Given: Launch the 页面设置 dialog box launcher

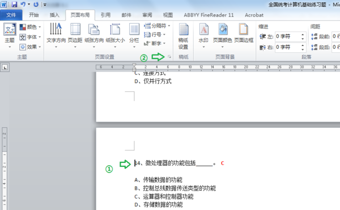Looking at the screenshot, I should (169, 57).
